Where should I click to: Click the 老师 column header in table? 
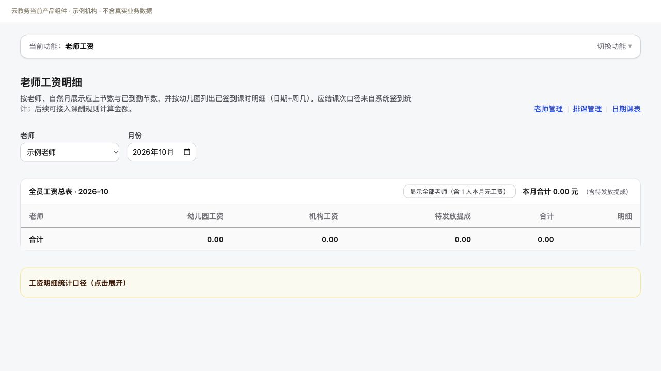click(36, 216)
